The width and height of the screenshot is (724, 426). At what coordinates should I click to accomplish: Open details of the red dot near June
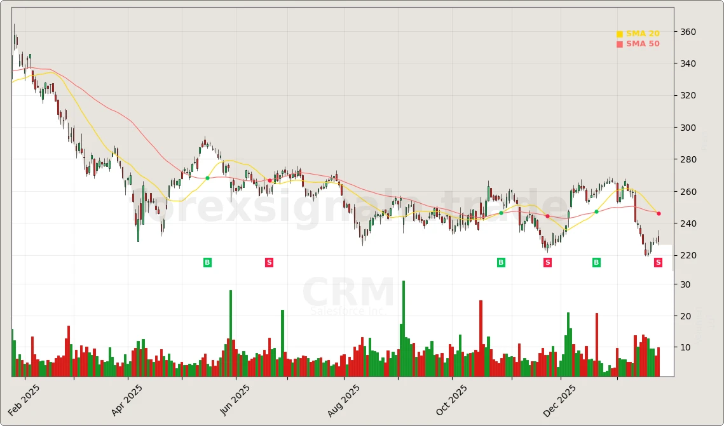(270, 180)
